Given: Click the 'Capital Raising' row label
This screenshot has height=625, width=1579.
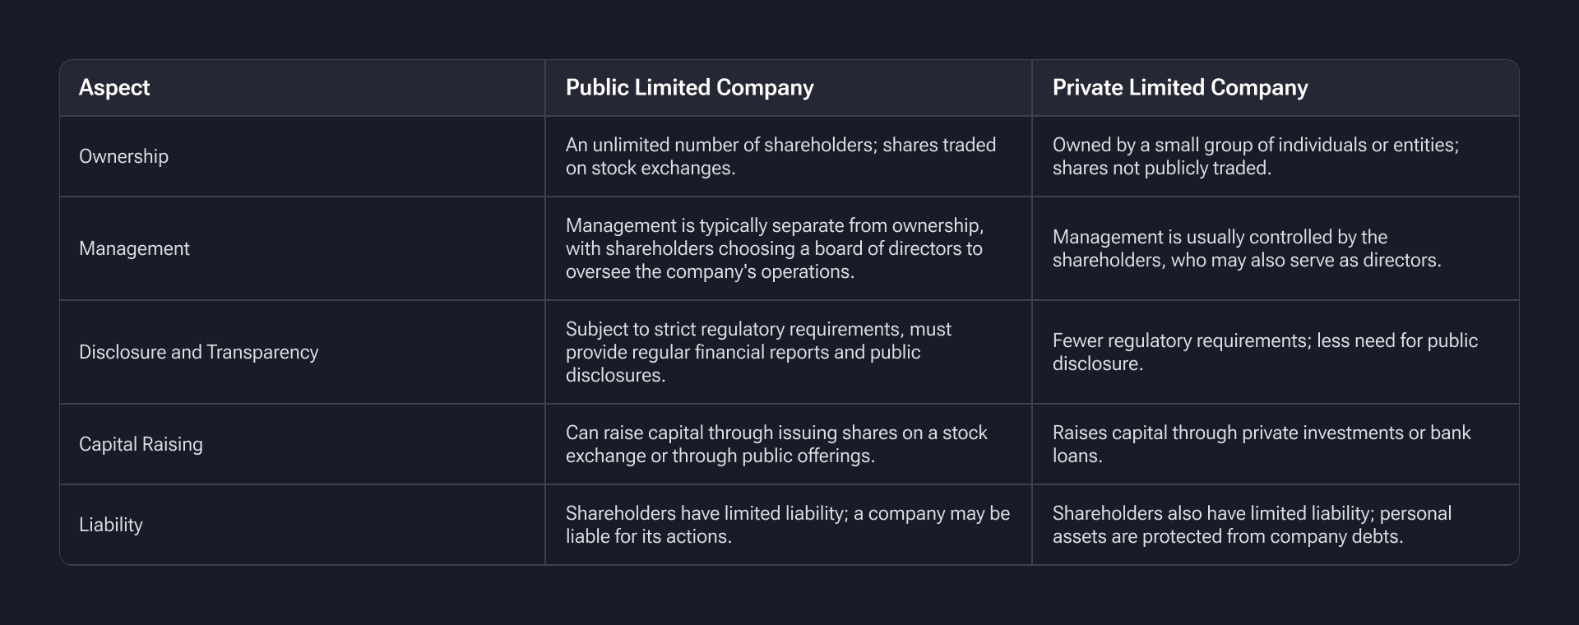Looking at the screenshot, I should [x=141, y=444].
